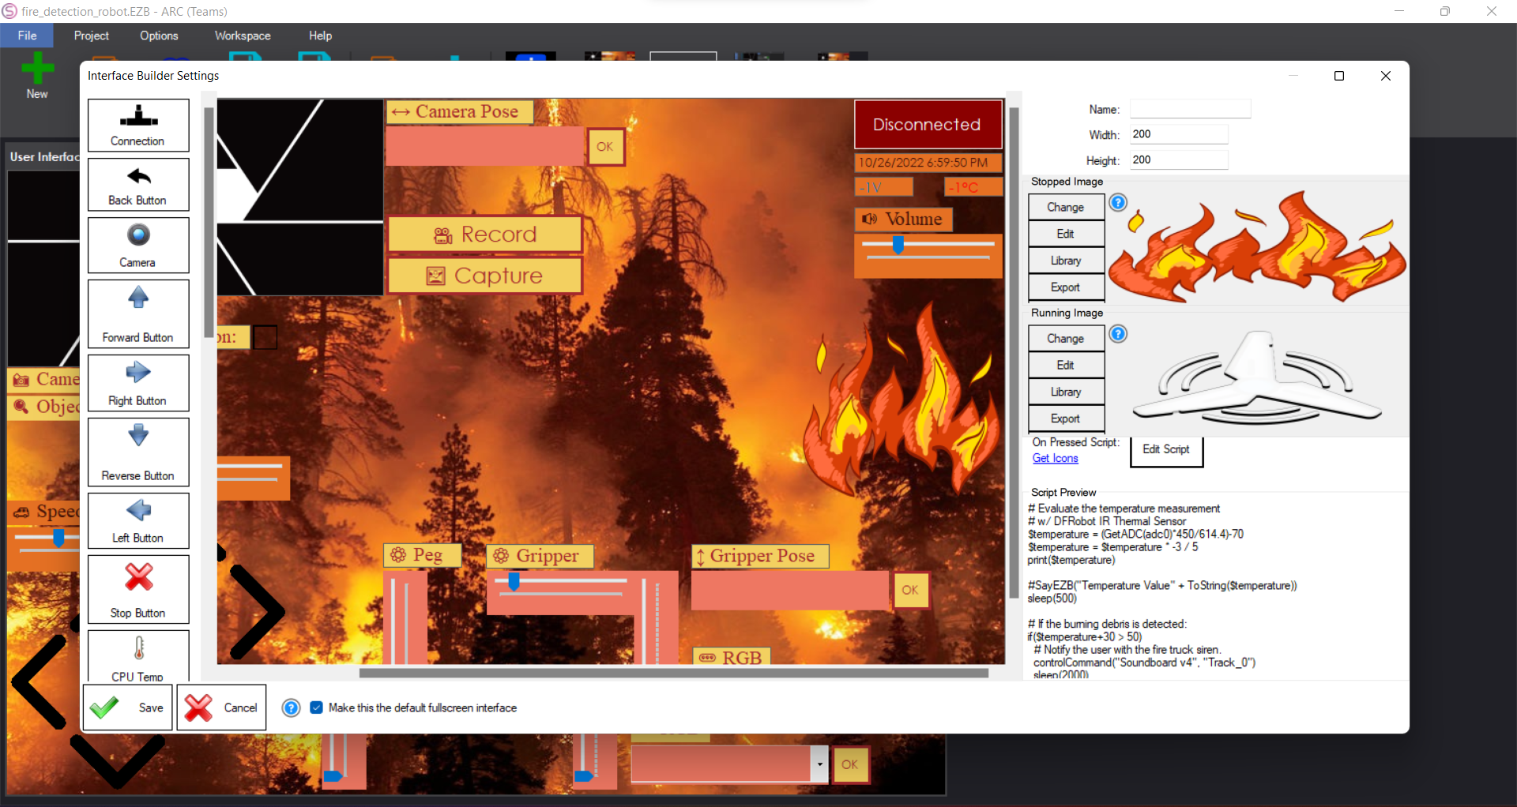Screen dimensions: 1517x807
Task: Open help for default fullscreen interface
Action: coord(292,708)
